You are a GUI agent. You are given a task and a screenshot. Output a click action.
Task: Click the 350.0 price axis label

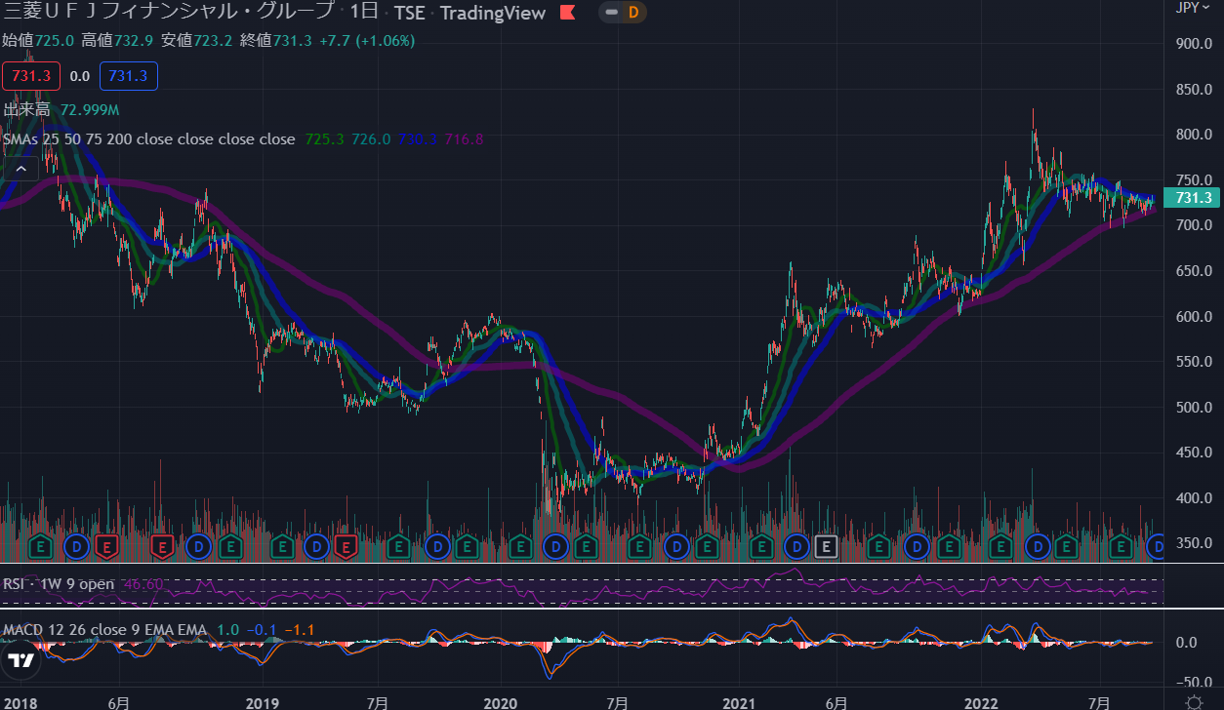click(1193, 543)
